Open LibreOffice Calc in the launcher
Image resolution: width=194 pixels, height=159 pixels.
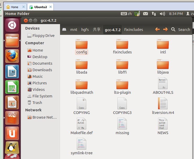coord(12,87)
